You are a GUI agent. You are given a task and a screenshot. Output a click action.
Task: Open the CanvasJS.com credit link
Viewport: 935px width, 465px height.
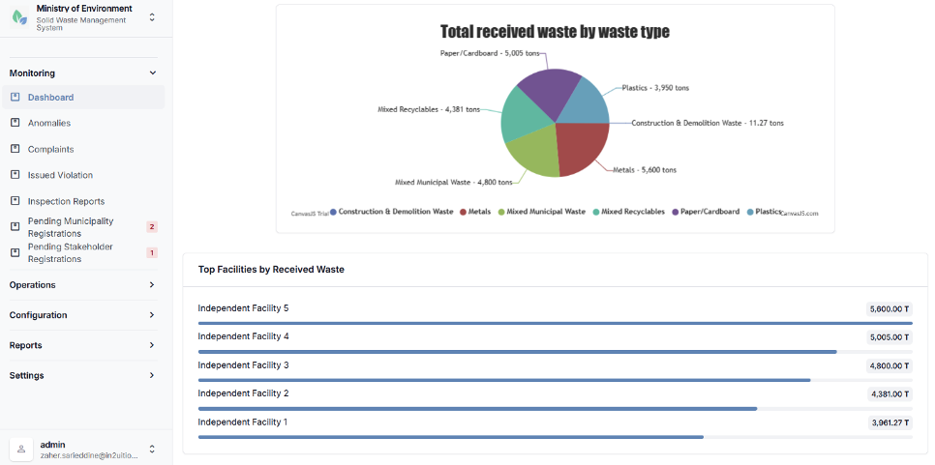(x=799, y=213)
